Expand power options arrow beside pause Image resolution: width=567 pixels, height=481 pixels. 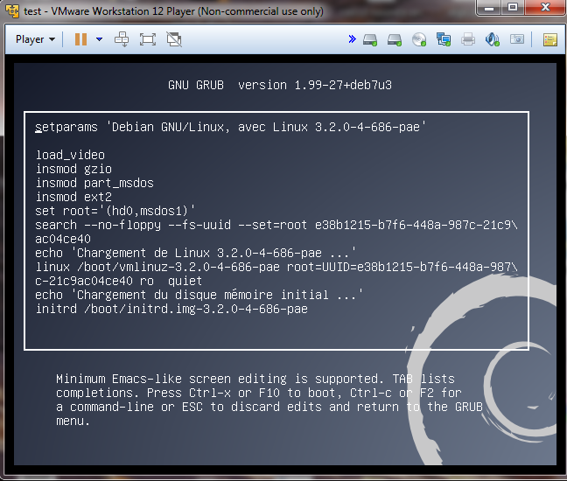pos(99,39)
